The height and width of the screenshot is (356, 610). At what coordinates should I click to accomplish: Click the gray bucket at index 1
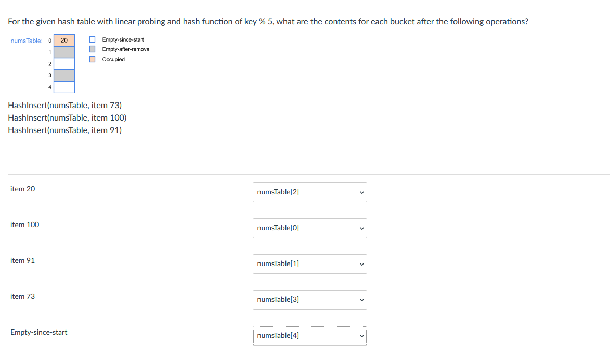click(x=64, y=52)
